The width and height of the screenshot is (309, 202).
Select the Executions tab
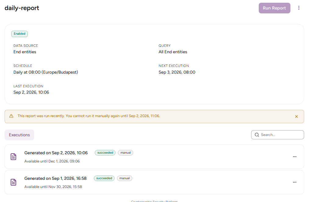point(19,135)
